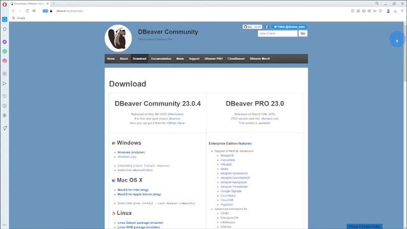Open the Home icon in Opera sidebar
This screenshot has width=407, height=229.
[4, 29]
